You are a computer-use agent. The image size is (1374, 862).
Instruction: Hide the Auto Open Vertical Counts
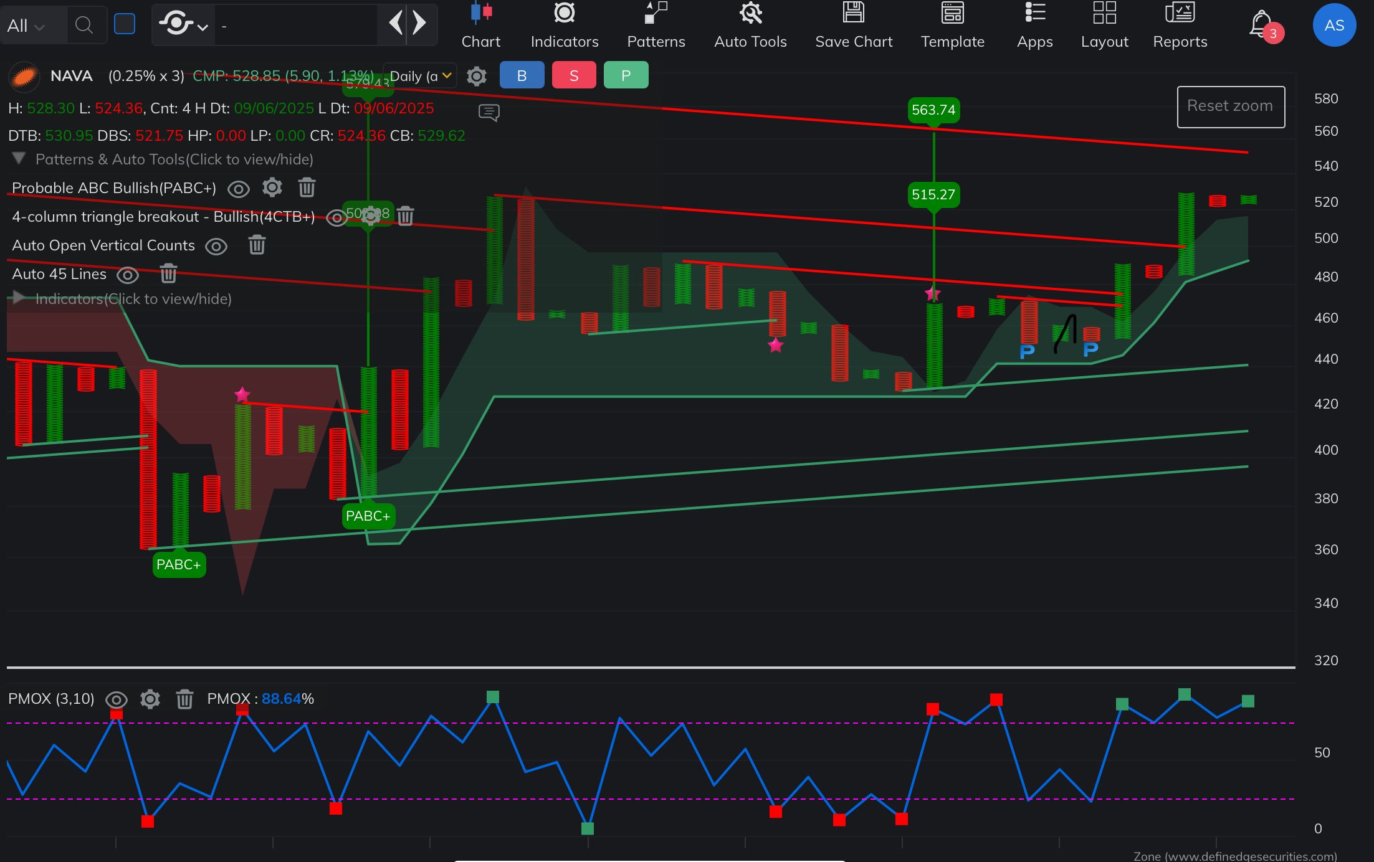(216, 246)
